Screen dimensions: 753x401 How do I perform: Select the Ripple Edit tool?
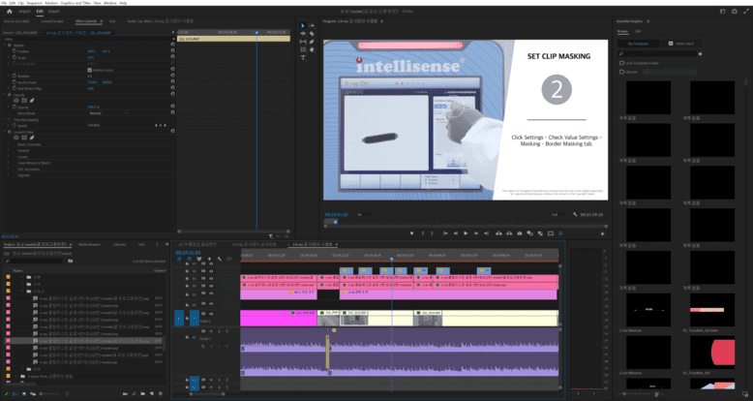(x=303, y=34)
